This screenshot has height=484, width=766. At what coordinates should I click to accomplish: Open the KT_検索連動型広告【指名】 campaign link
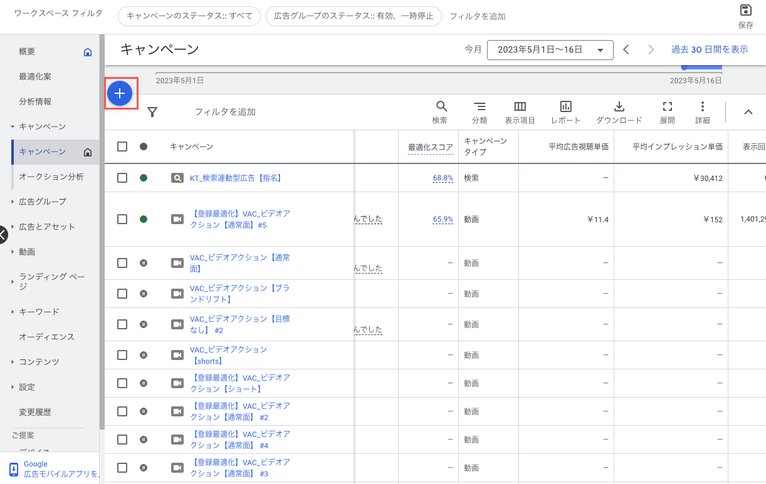[x=236, y=178]
